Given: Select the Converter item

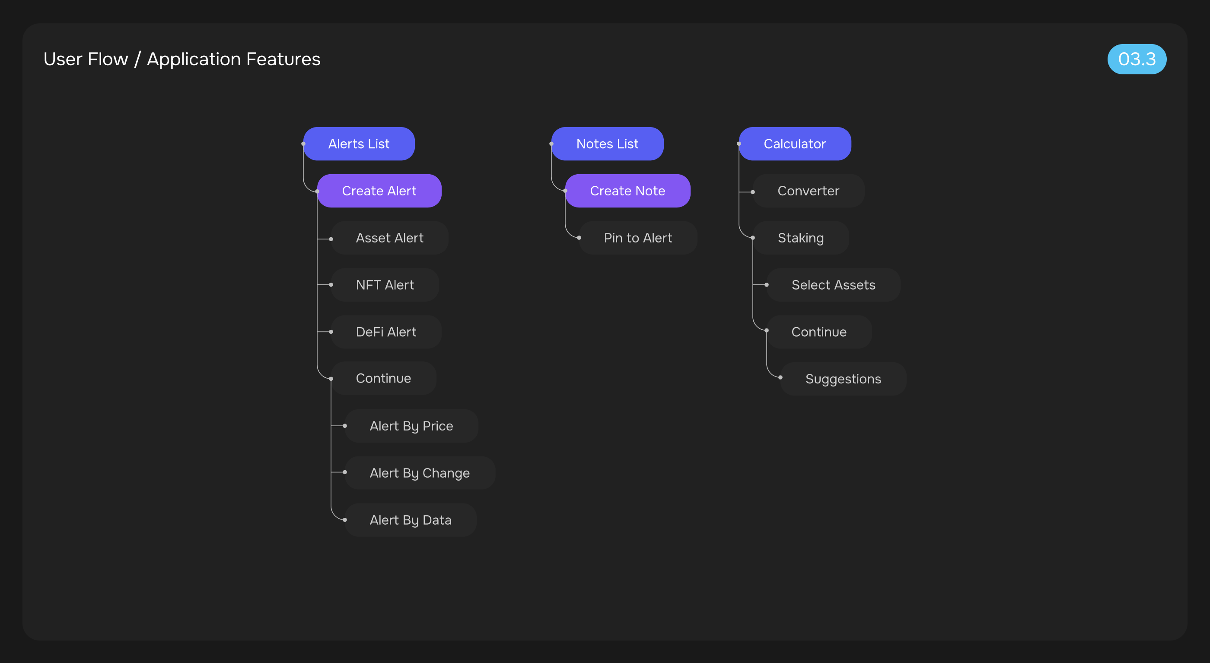Looking at the screenshot, I should pos(808,191).
